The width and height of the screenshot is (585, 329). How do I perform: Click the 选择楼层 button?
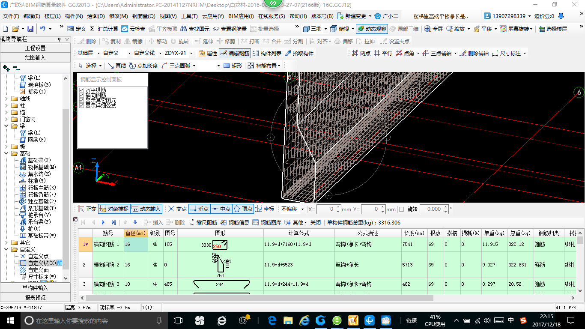[553, 29]
